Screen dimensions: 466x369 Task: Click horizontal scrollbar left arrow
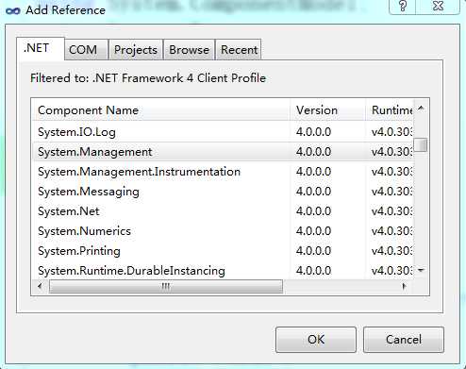[40, 287]
